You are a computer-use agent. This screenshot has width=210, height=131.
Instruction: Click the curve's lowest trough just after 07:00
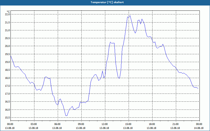(66, 116)
